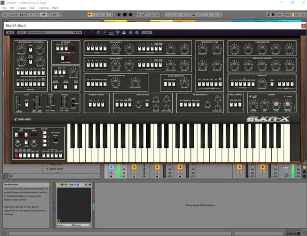Click the wrench icon in plugin toolbar
This screenshot has width=307, height=236.
point(105,32)
